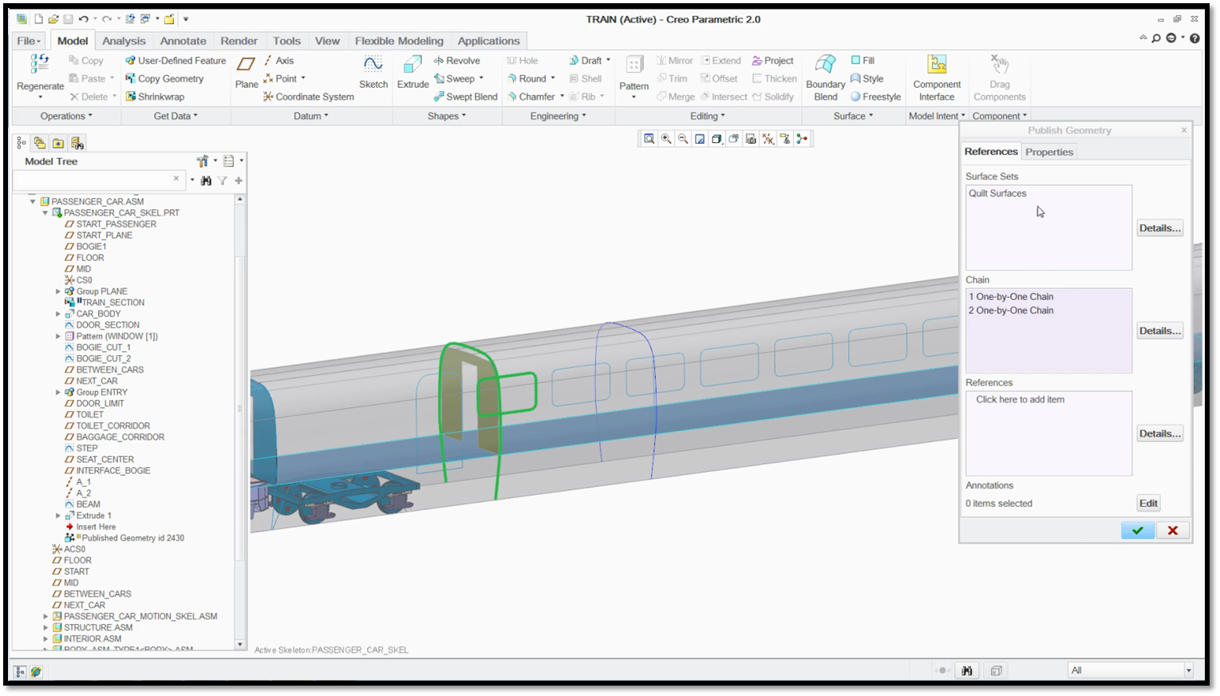Screen dimensions: 1220x696
Task: Open the Boundary Blend tool
Action: 825,77
